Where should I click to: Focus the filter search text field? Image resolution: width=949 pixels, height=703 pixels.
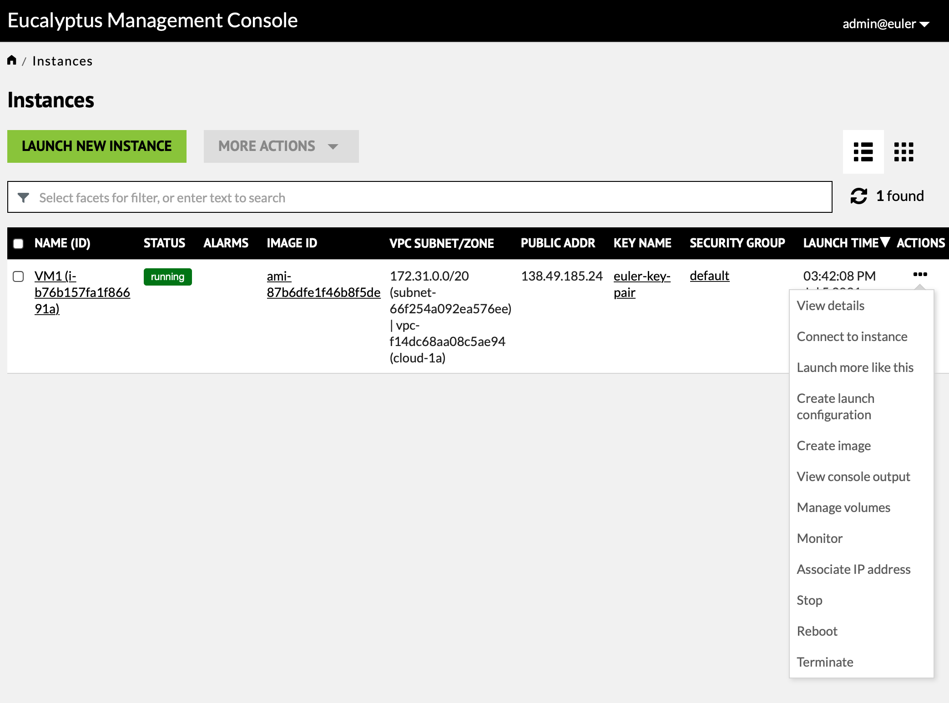pyautogui.click(x=419, y=197)
